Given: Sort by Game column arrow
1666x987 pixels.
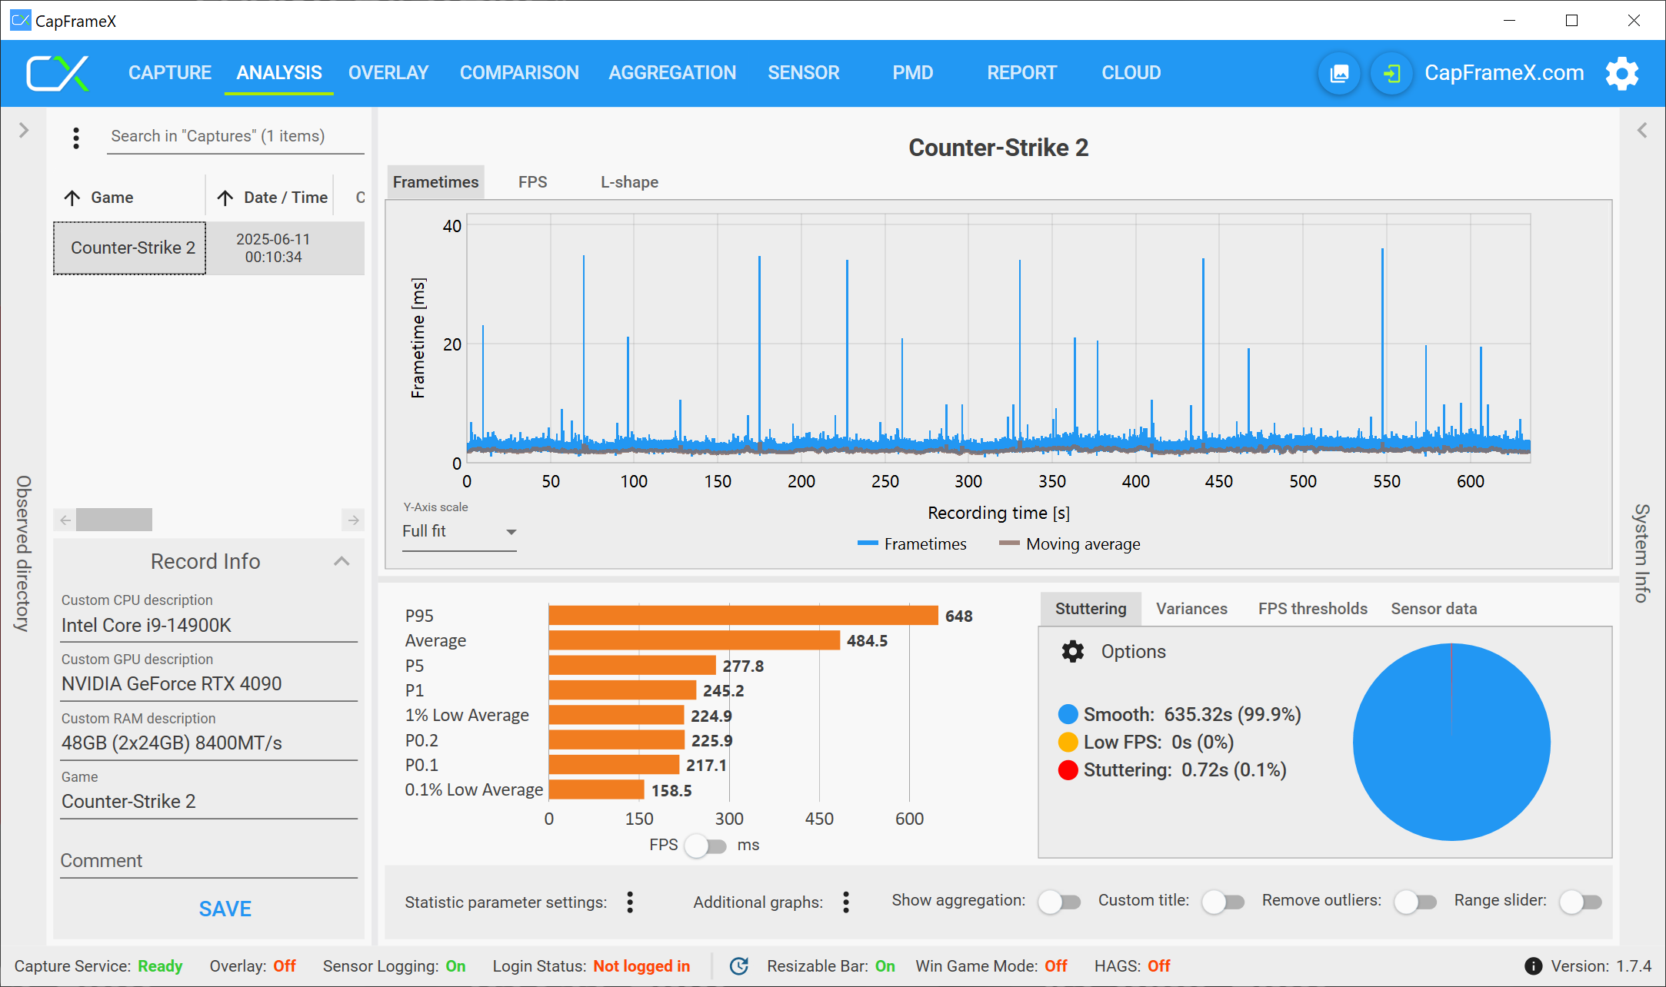Looking at the screenshot, I should pyautogui.click(x=72, y=198).
